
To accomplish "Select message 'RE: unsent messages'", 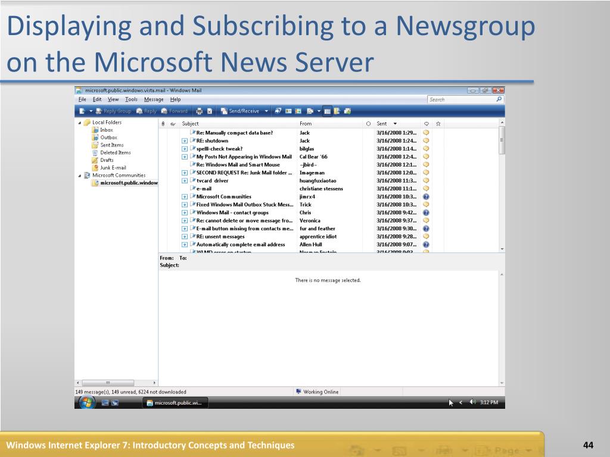I will [220, 237].
